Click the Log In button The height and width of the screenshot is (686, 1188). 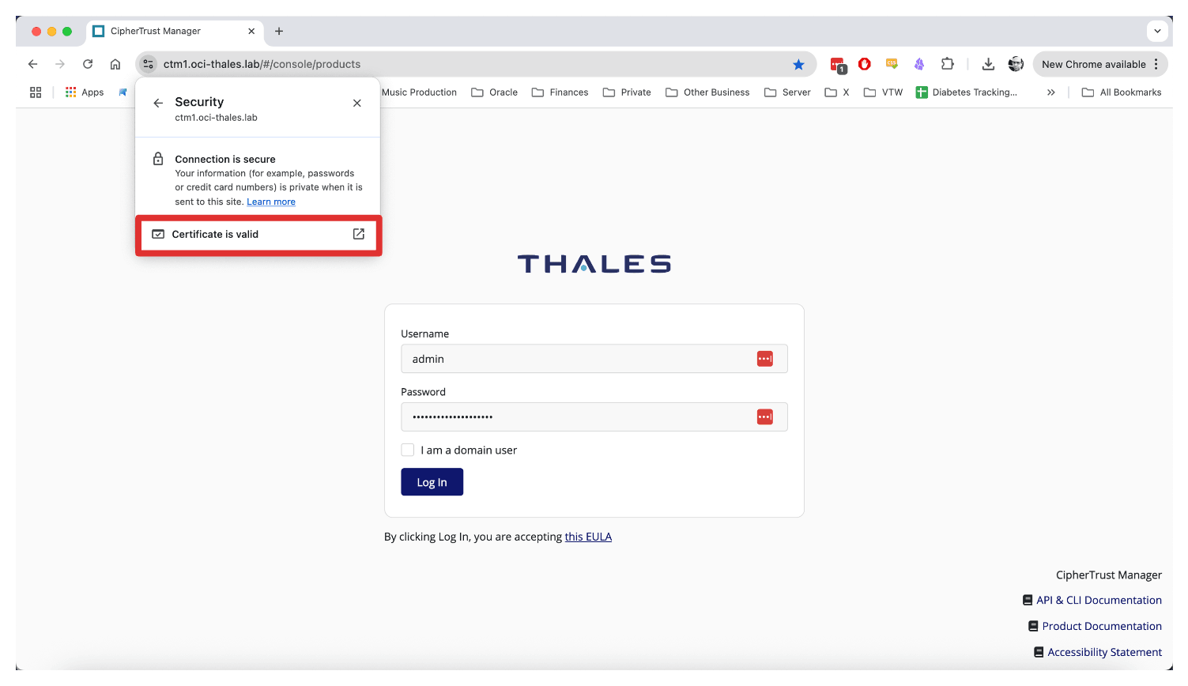click(432, 482)
